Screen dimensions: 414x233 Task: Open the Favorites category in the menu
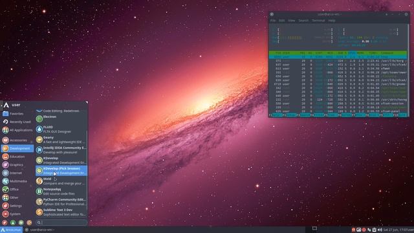point(17,114)
